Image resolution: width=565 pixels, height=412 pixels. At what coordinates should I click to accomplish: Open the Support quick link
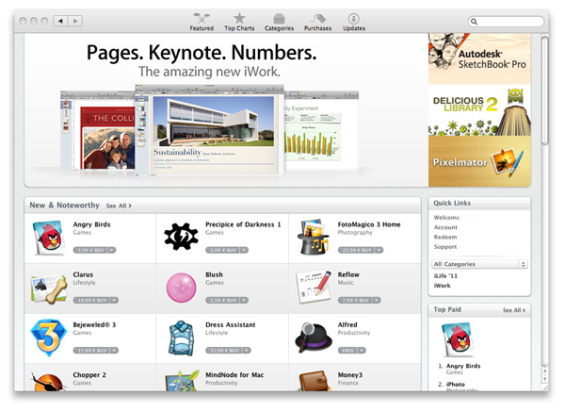point(445,247)
